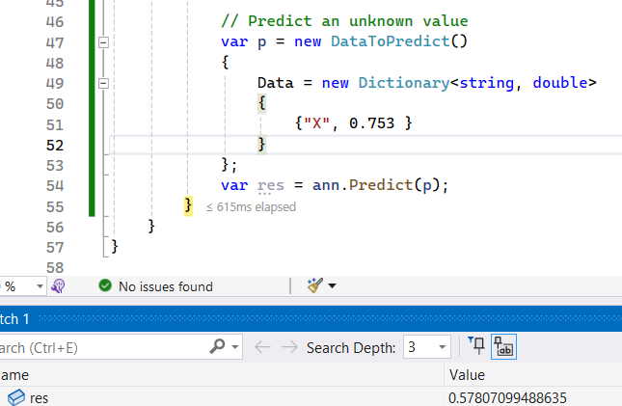
Task: Click the 0.753 value on line 51
Action: click(371, 123)
